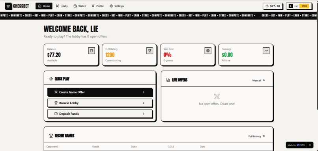
Task: Click the RECENT GAMES heading
Action: [64, 136]
